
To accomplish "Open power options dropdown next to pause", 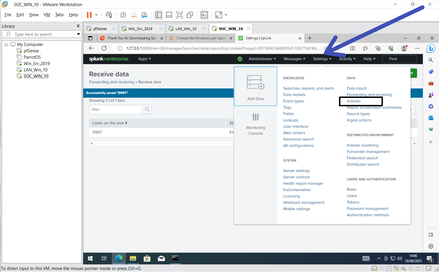I will (96, 15).
